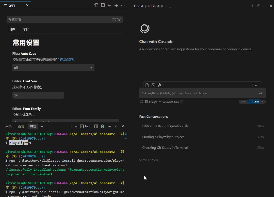Image resolution: width=274 pixels, height=197 pixels.
Task: Open Cascade Base model selector
Action: [169, 102]
